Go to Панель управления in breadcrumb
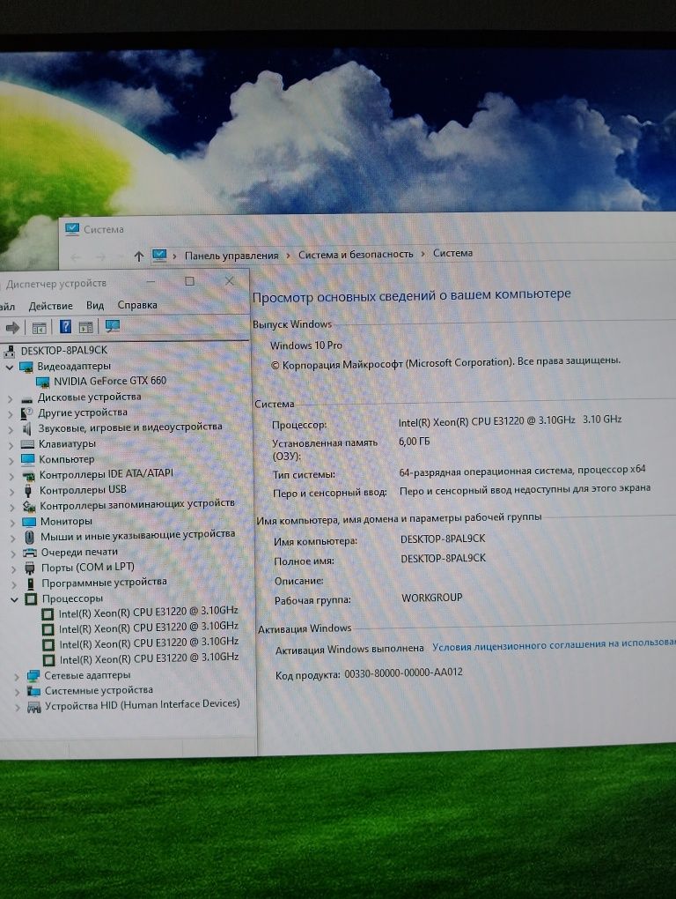The height and width of the screenshot is (899, 676). [x=231, y=255]
